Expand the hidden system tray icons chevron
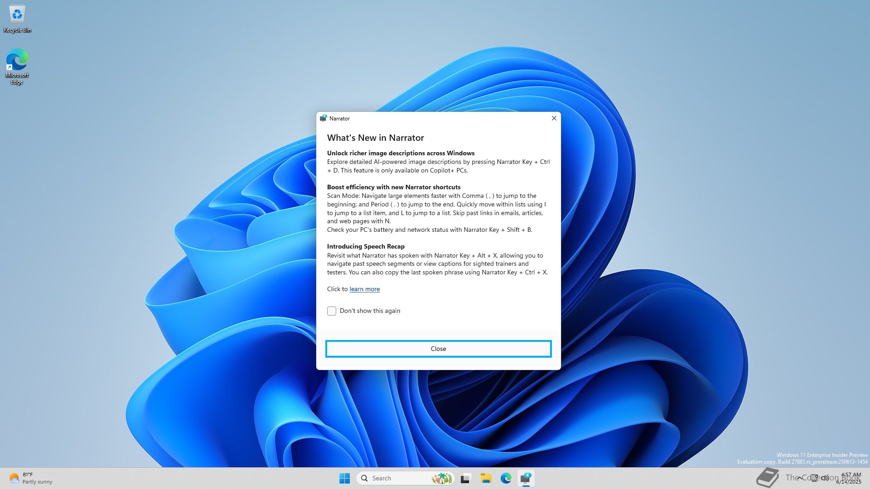The width and height of the screenshot is (870, 489). coord(800,477)
